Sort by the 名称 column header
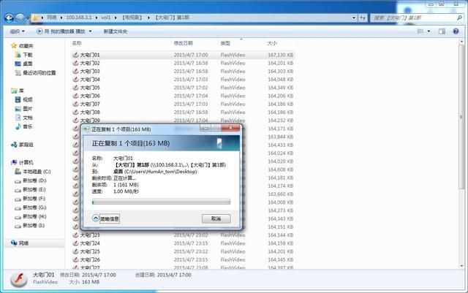 click(x=77, y=43)
